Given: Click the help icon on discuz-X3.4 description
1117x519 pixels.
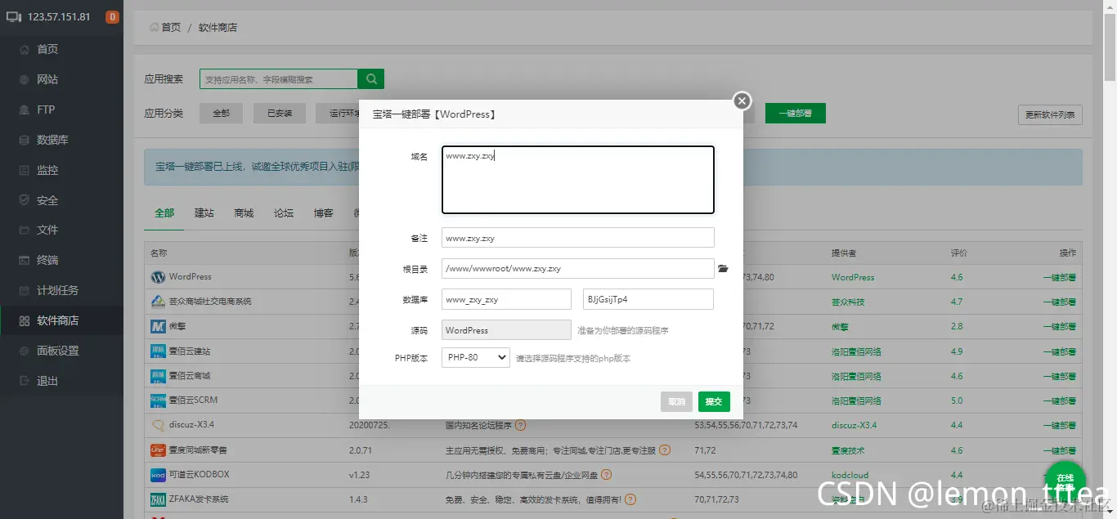Looking at the screenshot, I should [520, 426].
